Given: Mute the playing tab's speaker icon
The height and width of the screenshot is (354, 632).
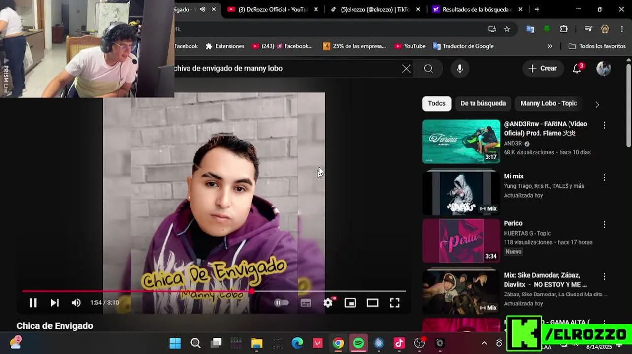Looking at the screenshot, I should point(202,9).
